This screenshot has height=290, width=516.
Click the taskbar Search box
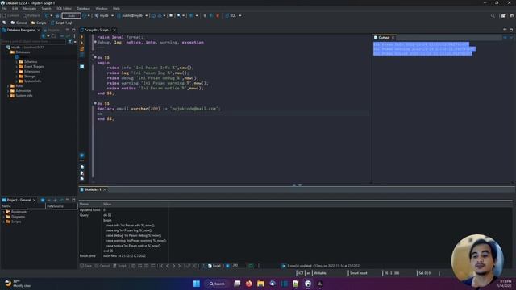coord(216,284)
